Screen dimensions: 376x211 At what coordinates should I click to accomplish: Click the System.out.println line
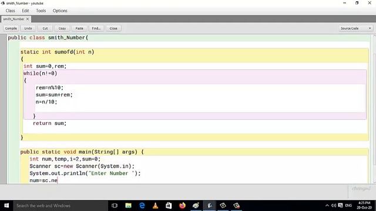click(85, 173)
